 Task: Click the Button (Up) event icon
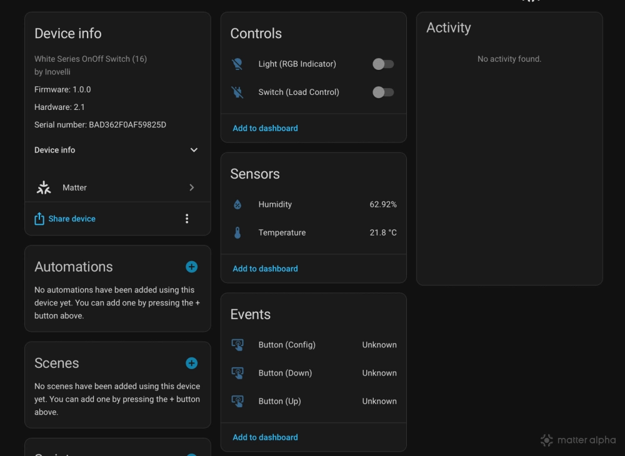[237, 401]
